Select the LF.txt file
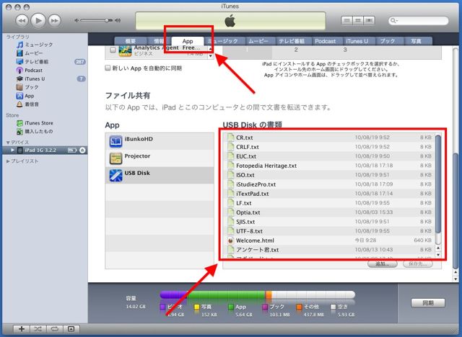 tap(328, 203)
